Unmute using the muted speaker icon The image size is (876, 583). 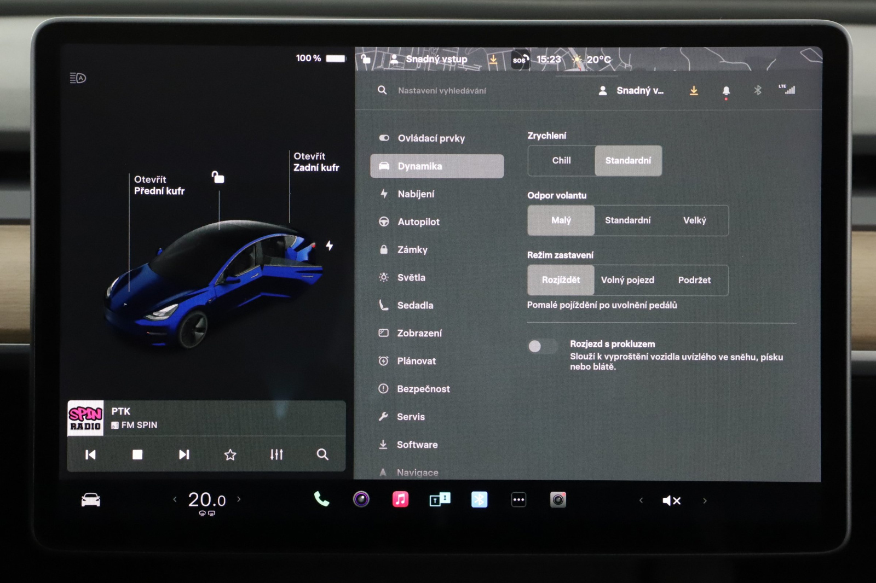671,500
